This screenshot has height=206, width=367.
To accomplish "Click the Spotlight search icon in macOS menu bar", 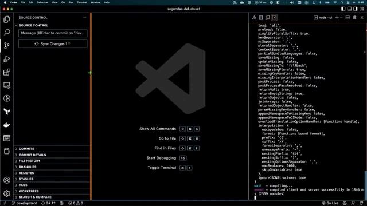I will 342,2.
